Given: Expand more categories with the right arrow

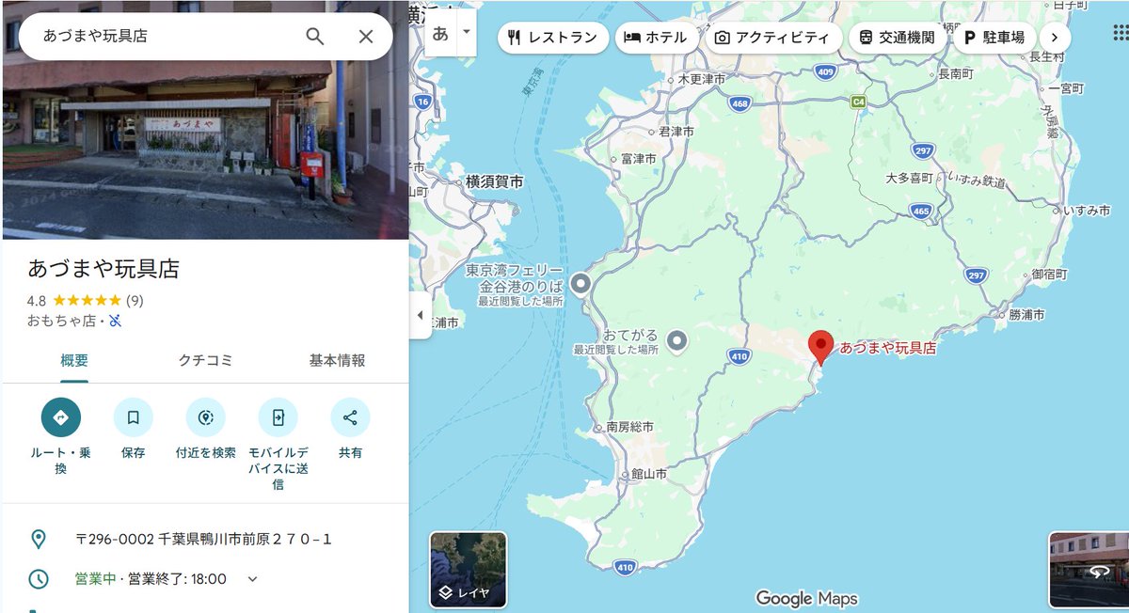Looking at the screenshot, I should tap(1055, 37).
